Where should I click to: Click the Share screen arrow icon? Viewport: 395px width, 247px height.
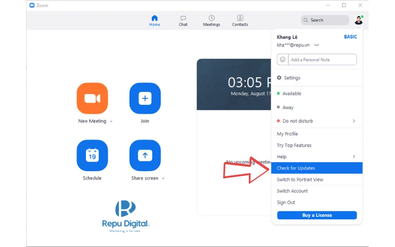tap(145, 156)
